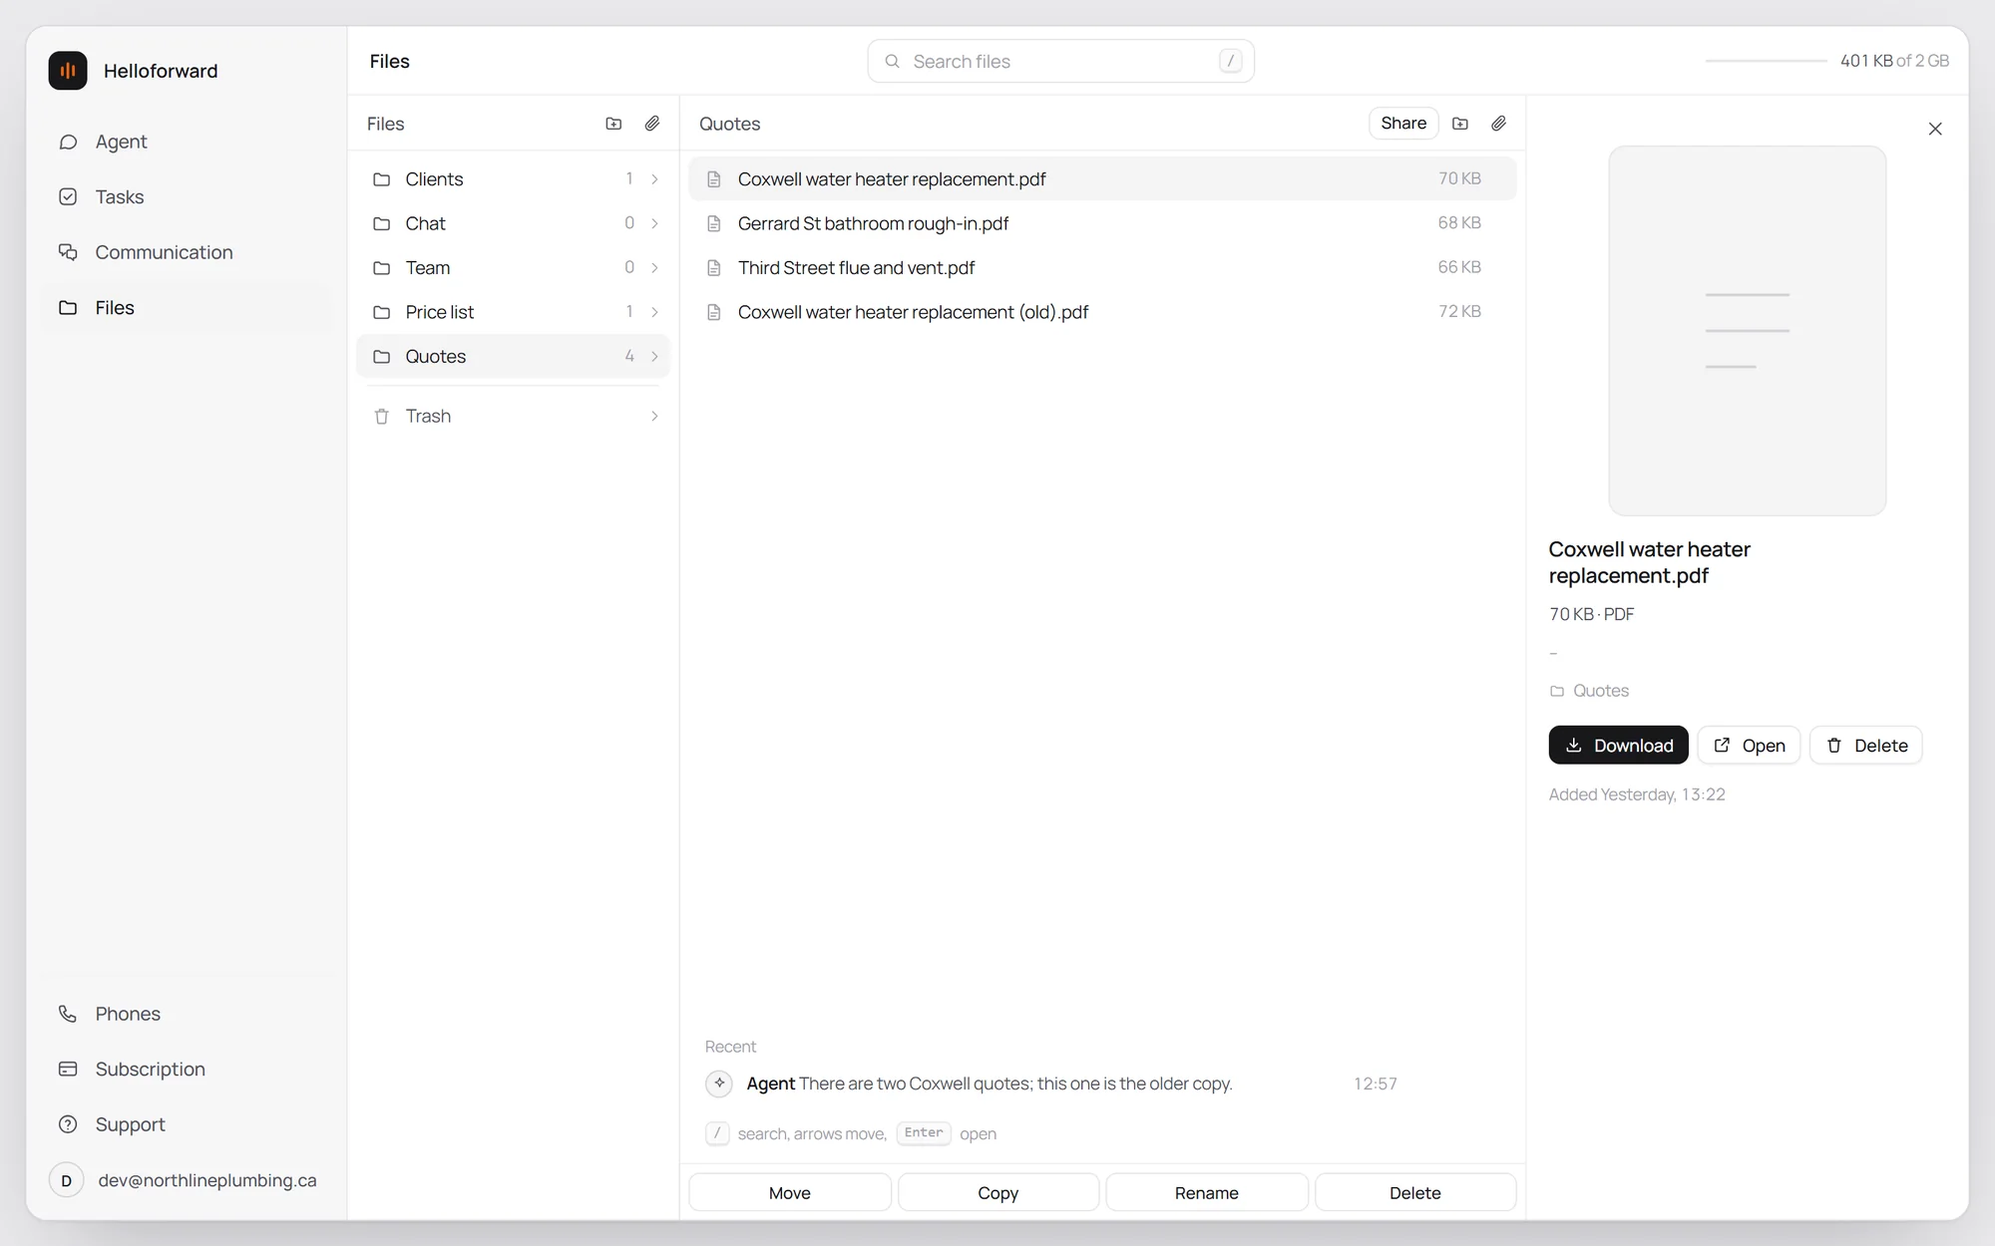1995x1246 pixels.
Task: Open Subscription page
Action: (x=188, y=1069)
